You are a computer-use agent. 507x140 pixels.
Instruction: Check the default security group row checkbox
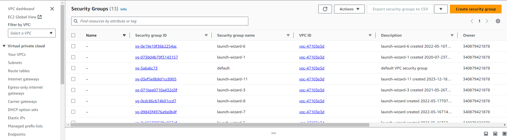(73, 68)
